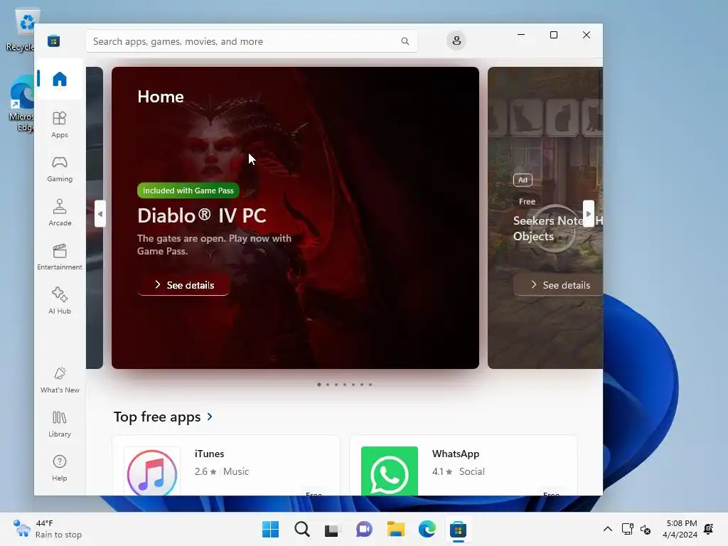Open the Help section
The image size is (728, 546).
point(60,468)
